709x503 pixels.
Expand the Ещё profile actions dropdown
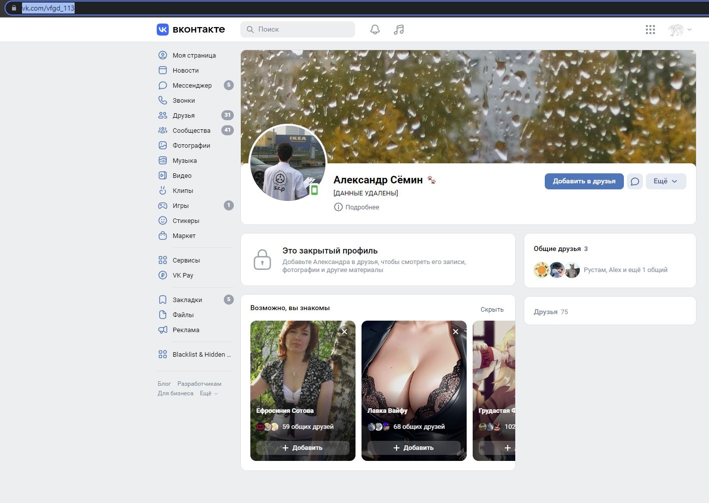pos(666,181)
